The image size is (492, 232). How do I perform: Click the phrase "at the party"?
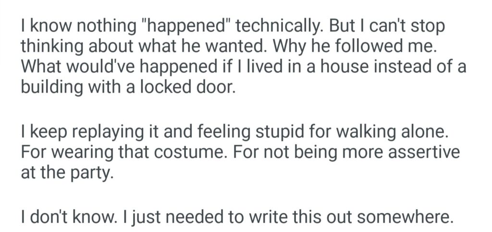(66, 173)
